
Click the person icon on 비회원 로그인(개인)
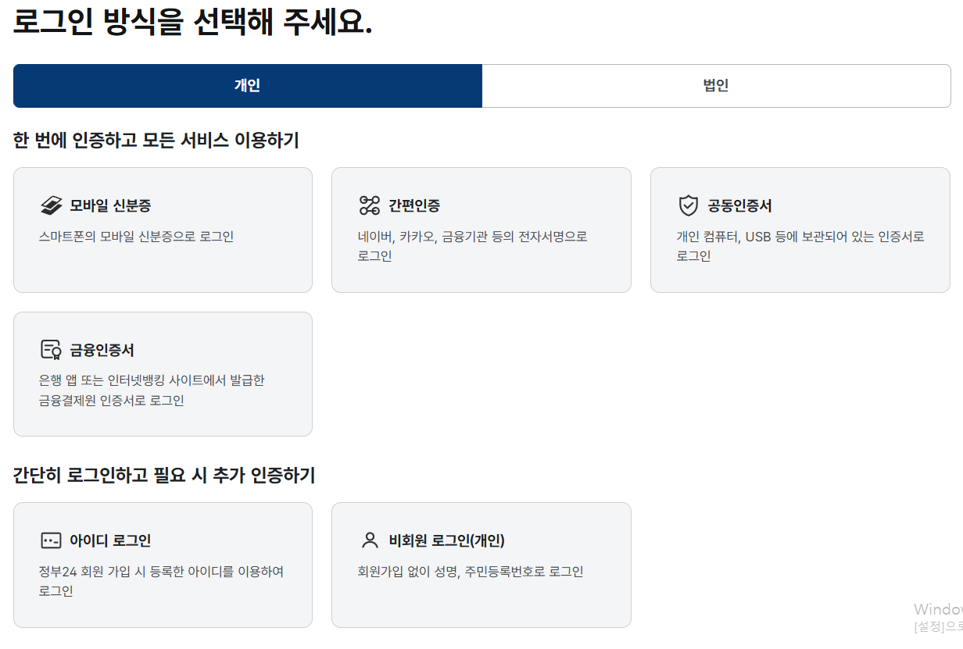point(368,540)
